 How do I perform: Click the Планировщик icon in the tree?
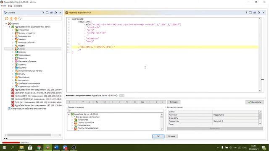16,55
